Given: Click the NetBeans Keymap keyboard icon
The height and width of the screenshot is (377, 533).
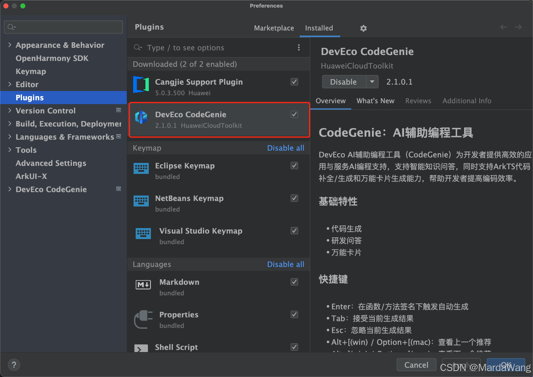Looking at the screenshot, I should (x=141, y=201).
